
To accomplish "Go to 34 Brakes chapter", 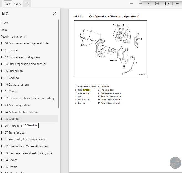I will [x=11, y=160].
